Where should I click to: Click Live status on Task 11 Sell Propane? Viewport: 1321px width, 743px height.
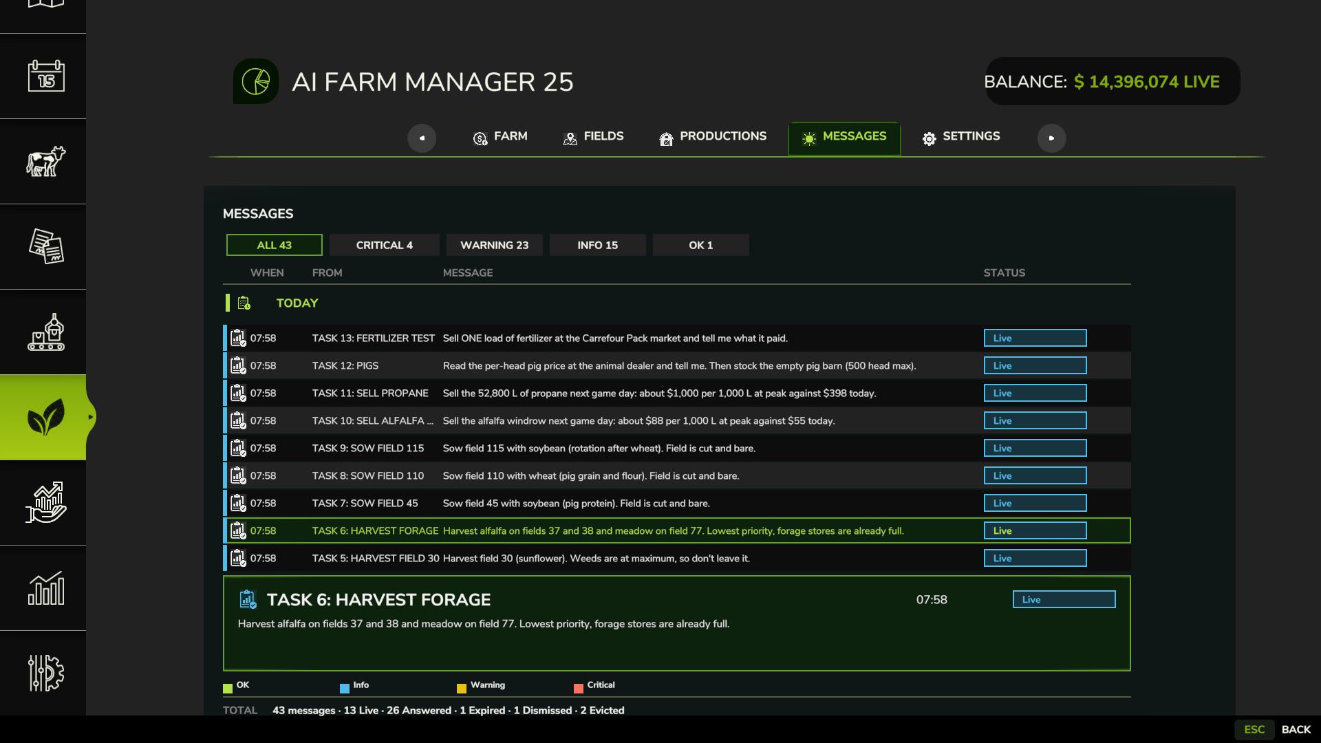click(x=1035, y=393)
